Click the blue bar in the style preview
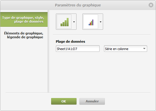Image resolution: width=156 pixels, height=111 pixels. [x=89, y=24]
